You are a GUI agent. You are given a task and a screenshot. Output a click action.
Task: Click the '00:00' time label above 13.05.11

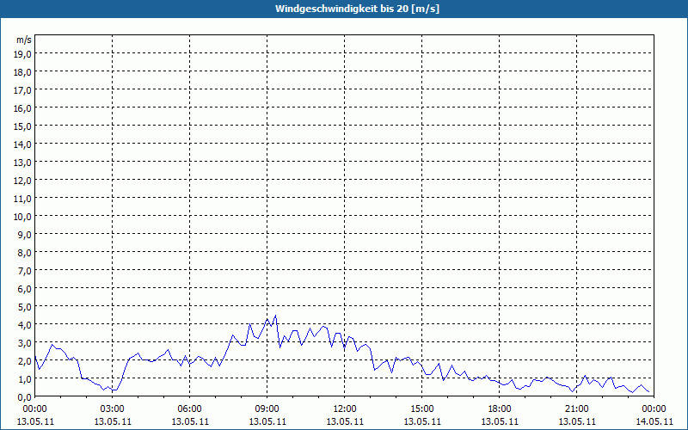pos(35,409)
